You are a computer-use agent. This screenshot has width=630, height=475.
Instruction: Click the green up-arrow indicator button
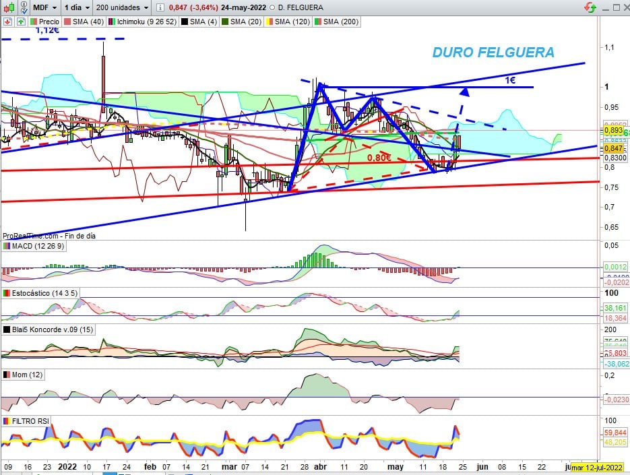(21, 22)
